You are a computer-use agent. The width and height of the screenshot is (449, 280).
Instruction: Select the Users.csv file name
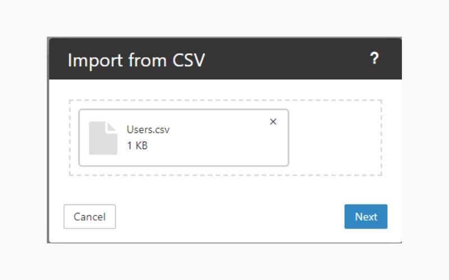click(148, 130)
